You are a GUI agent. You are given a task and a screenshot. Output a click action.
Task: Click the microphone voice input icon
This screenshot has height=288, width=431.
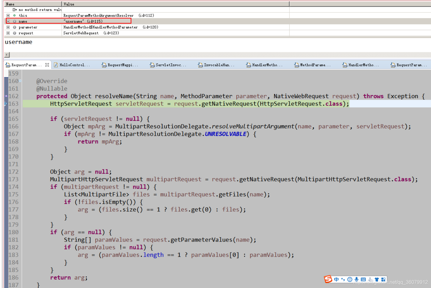point(357,279)
